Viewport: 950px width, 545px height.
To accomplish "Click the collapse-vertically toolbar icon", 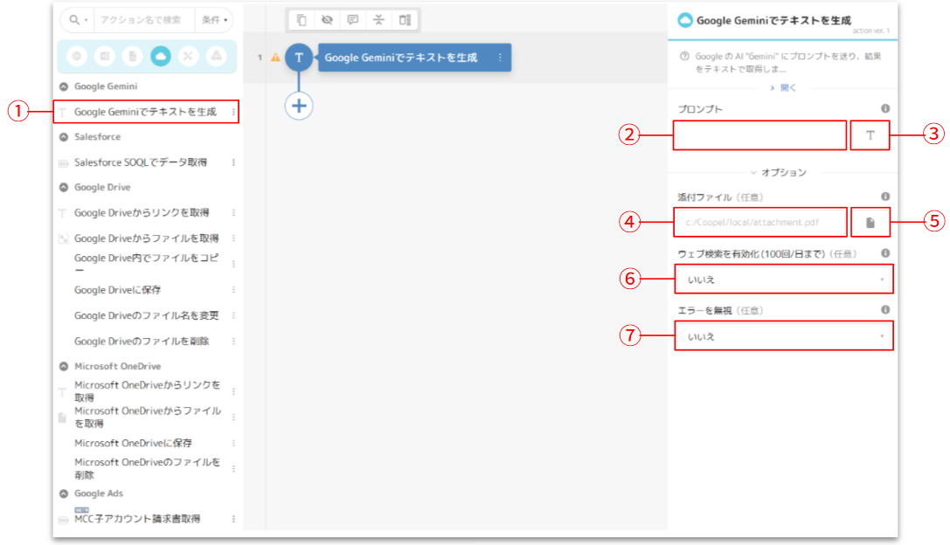I will point(378,20).
